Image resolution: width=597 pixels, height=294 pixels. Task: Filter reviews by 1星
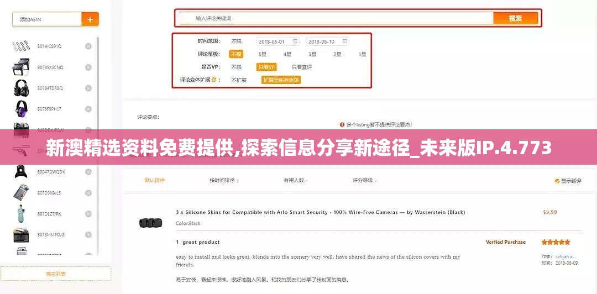tap(362, 54)
